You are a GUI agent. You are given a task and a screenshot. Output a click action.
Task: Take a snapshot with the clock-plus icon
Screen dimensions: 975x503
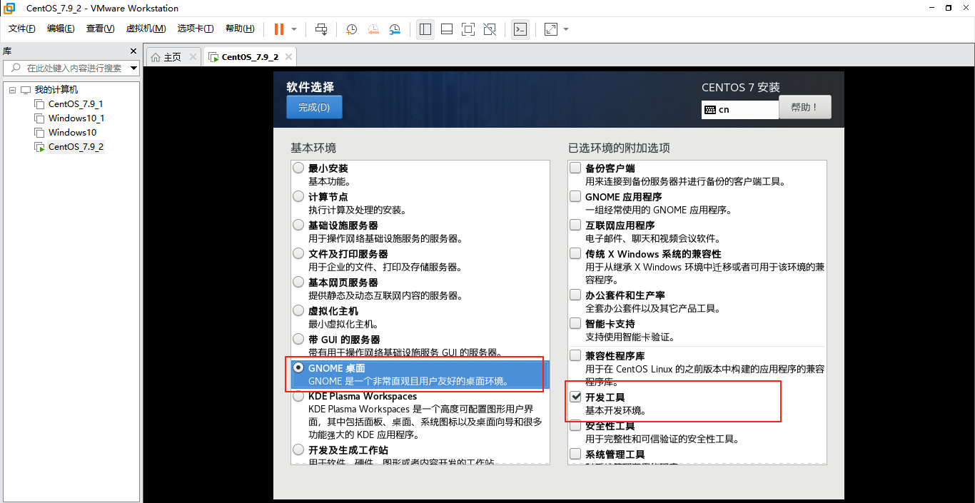pos(352,29)
